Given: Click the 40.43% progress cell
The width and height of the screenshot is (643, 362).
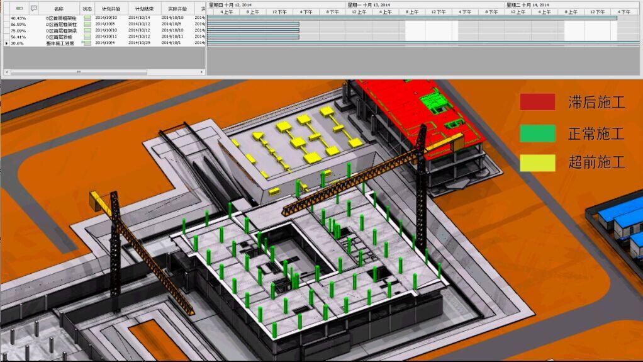Looking at the screenshot, I should (18, 18).
